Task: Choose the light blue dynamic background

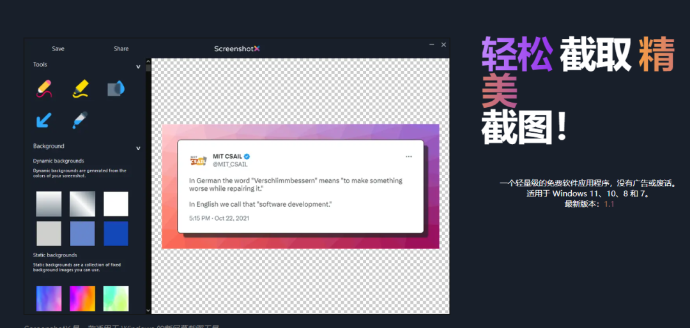Action: (82, 234)
